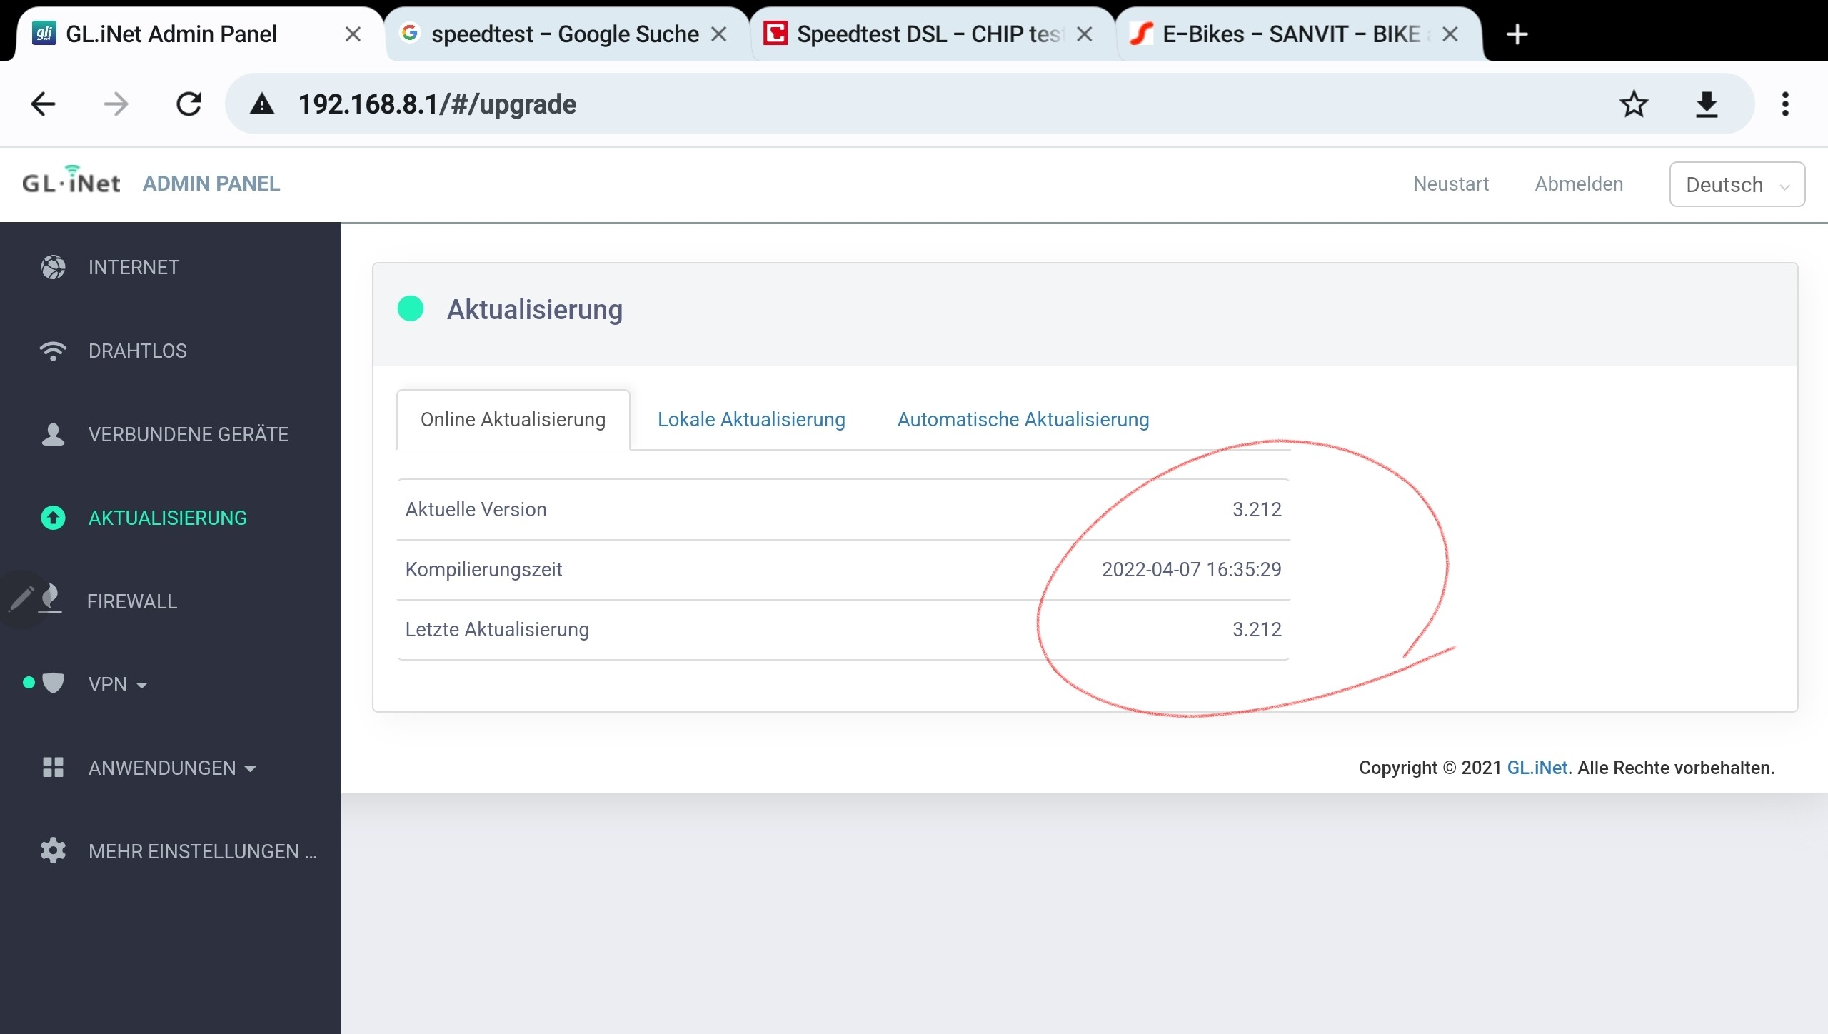Open the GL.iNet copyright link
1828x1034 pixels.
coord(1537,768)
